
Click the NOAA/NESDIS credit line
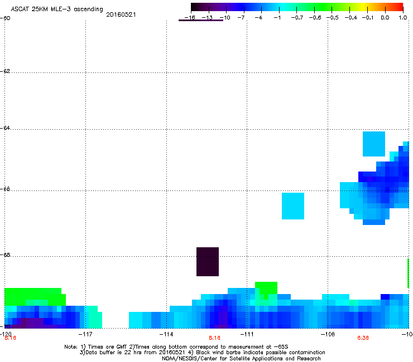[x=241, y=359]
